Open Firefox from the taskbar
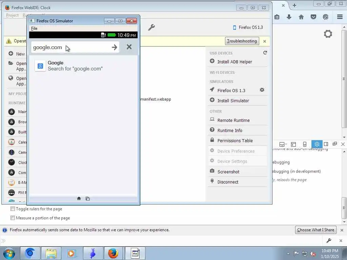The image size is (347, 260). pos(113,253)
